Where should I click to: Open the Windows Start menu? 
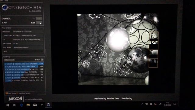[x=8, y=105]
